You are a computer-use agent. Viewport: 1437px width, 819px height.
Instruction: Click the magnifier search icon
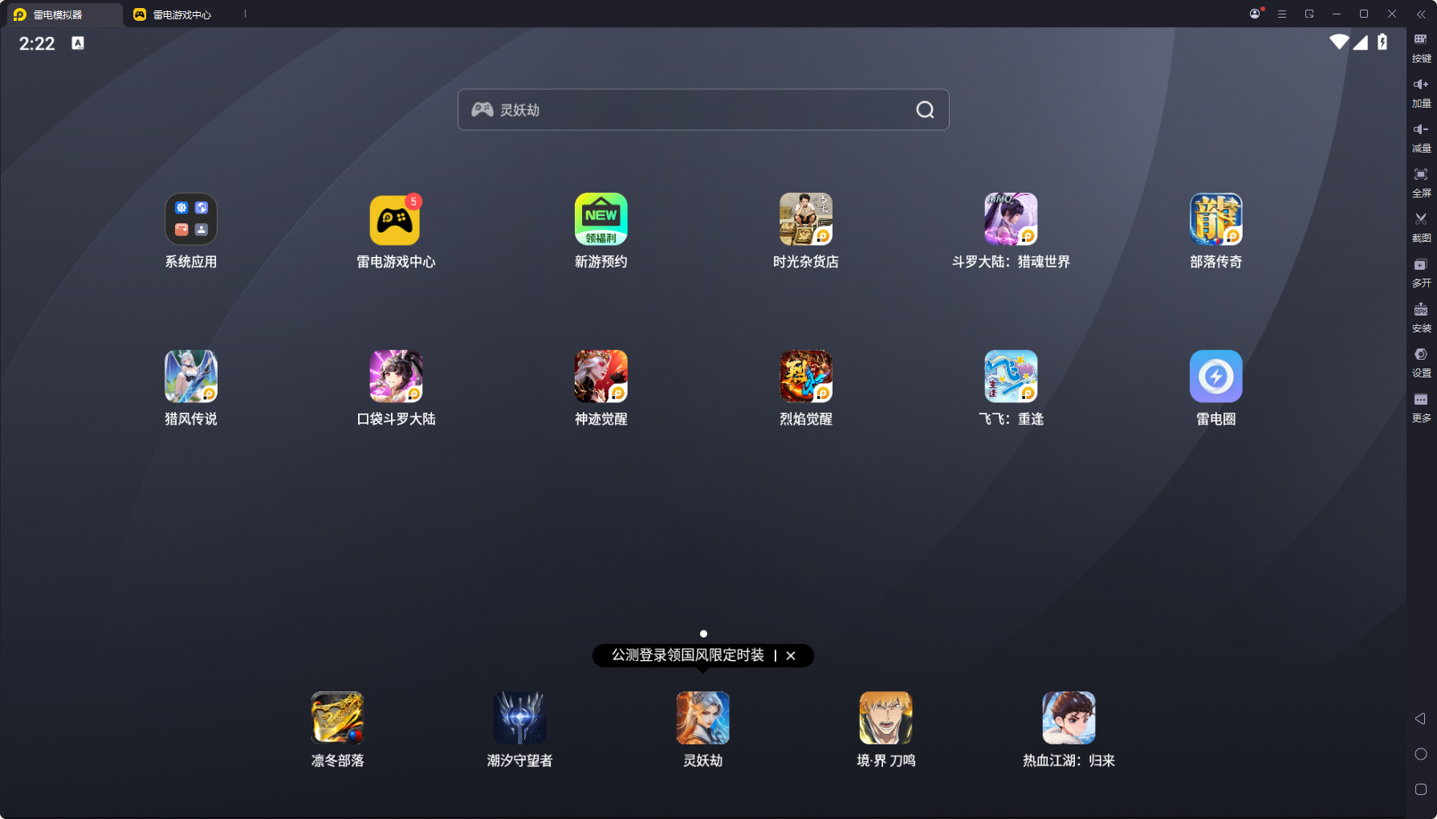pos(925,110)
